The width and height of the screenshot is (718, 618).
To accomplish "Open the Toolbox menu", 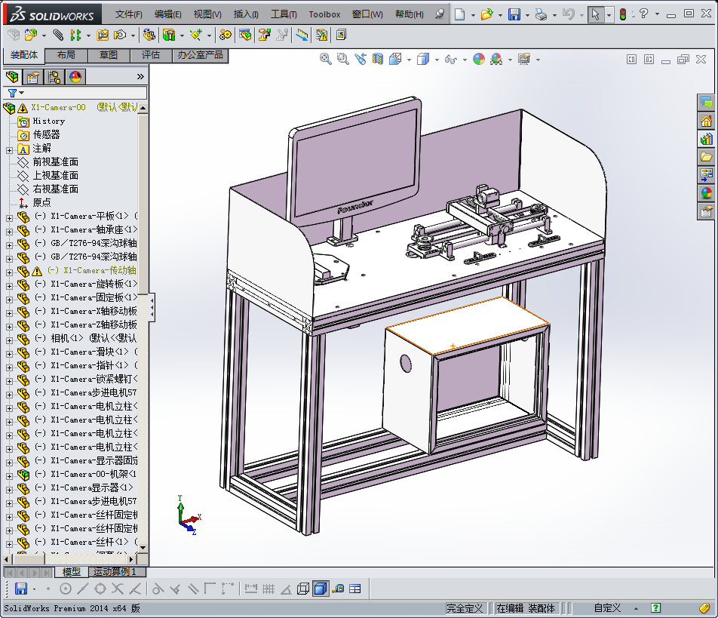I will point(324,14).
